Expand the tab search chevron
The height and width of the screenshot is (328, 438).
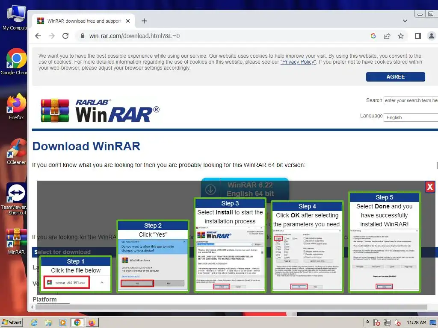[x=405, y=21]
